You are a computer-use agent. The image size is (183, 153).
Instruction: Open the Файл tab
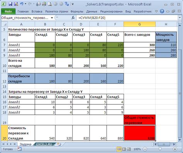8,12
